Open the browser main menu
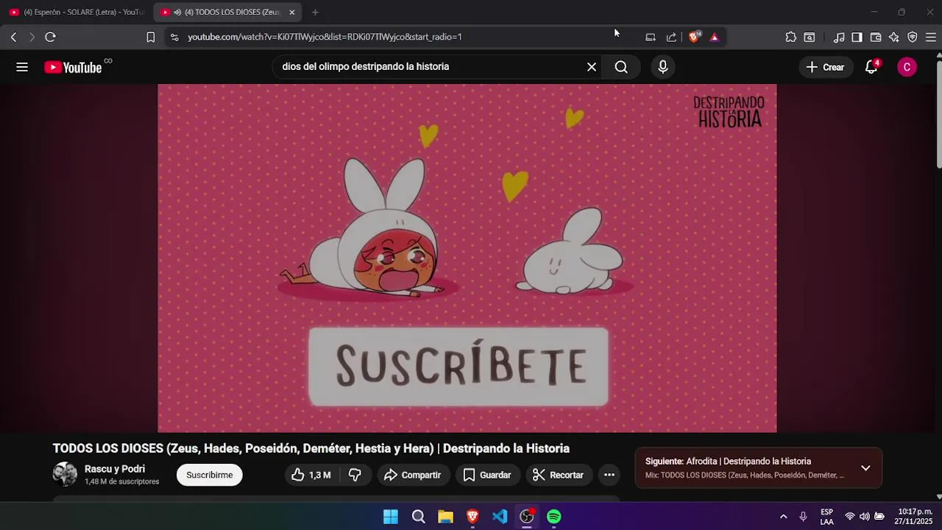Viewport: 942px width, 530px height. pyautogui.click(x=930, y=37)
